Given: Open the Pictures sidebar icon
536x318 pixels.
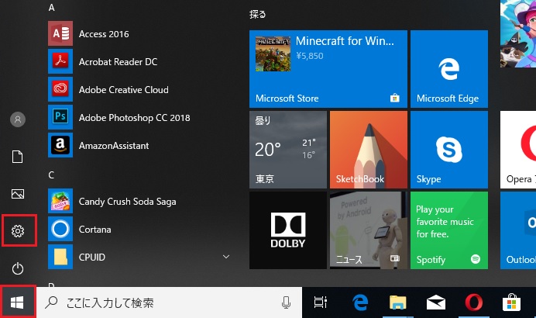Looking at the screenshot, I should (18, 194).
